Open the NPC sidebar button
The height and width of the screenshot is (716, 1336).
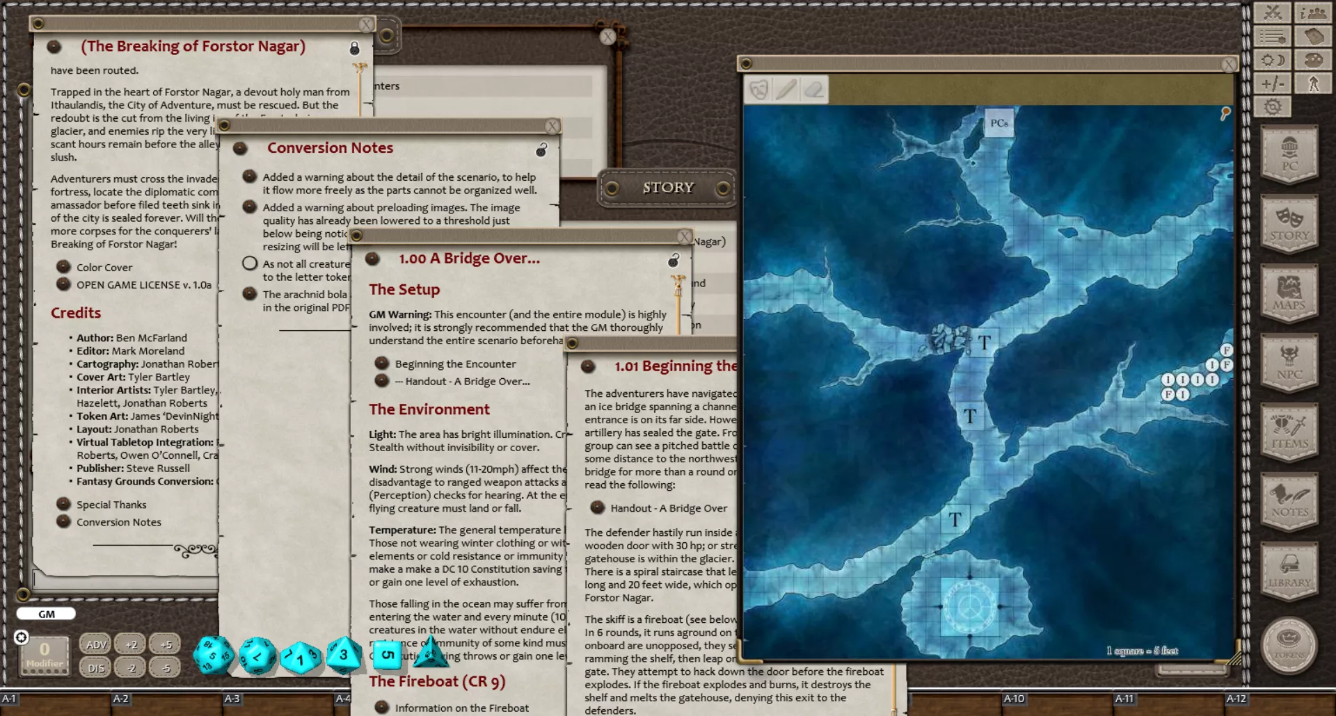[1289, 363]
